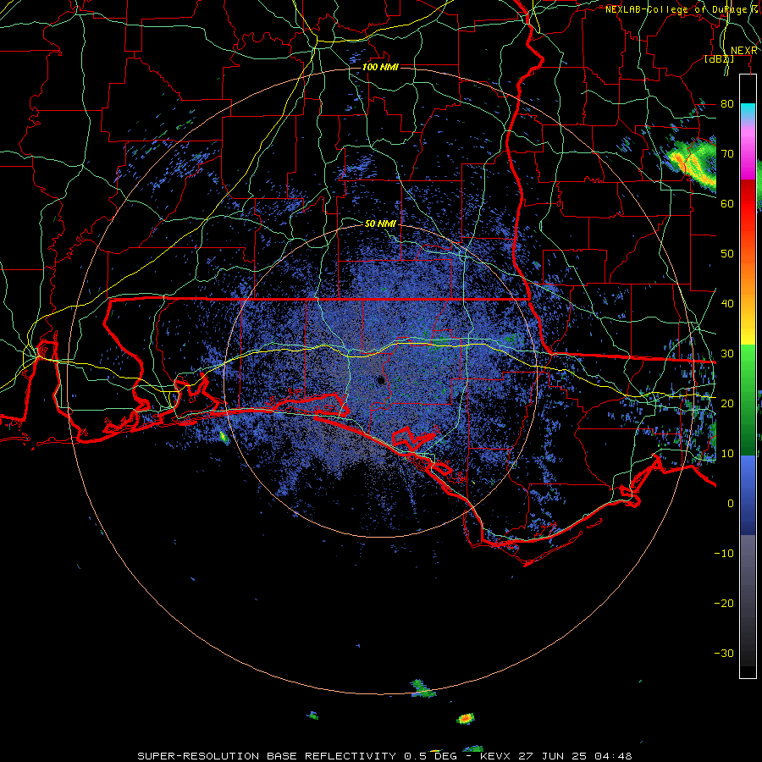Click the 10 value on the dBZ scale
This screenshot has width=762, height=762.
click(x=727, y=454)
